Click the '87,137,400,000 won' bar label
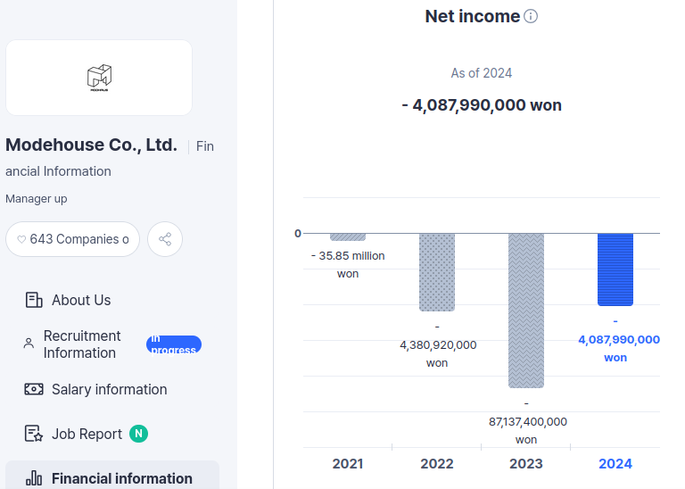The width and height of the screenshot is (685, 489). 527,422
